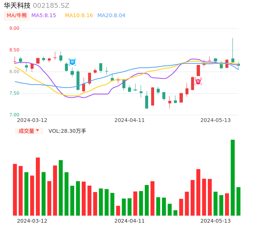Click the VOL:28.30万手 volume readout

(67, 131)
